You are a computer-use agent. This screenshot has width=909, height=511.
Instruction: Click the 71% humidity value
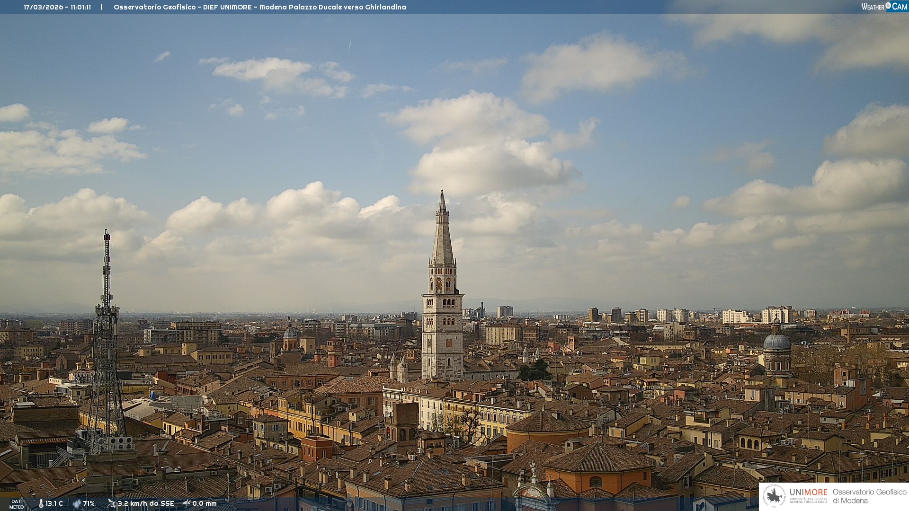click(x=89, y=504)
